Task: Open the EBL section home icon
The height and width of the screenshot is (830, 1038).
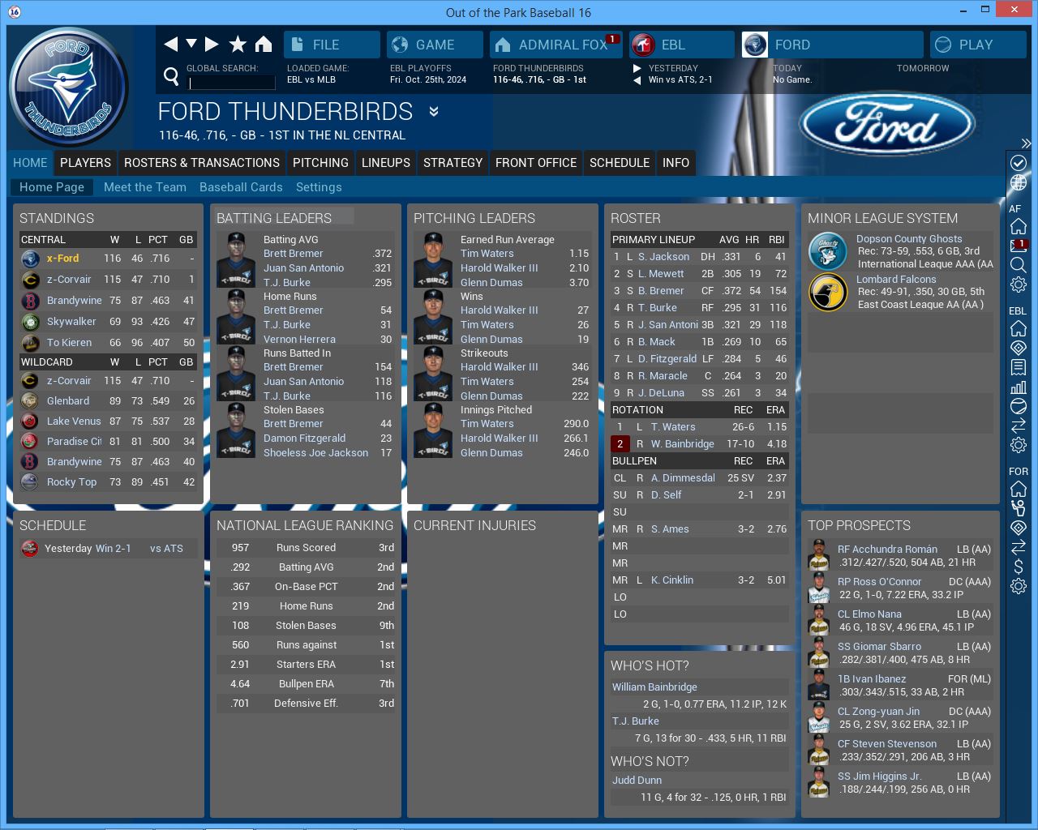Action: click(1019, 328)
